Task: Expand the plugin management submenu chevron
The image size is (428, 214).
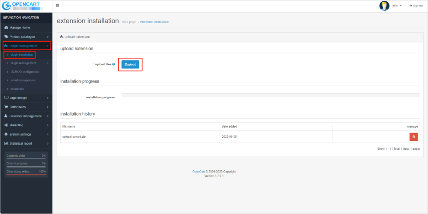Action: [x=48, y=63]
